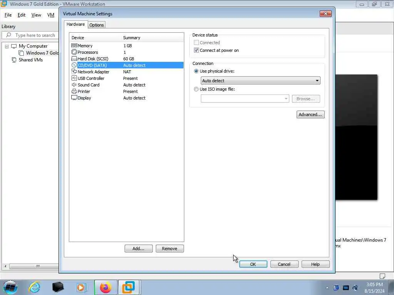Image resolution: width=394 pixels, height=295 pixels.
Task: Toggle the Connected checkbox
Action: click(x=196, y=43)
